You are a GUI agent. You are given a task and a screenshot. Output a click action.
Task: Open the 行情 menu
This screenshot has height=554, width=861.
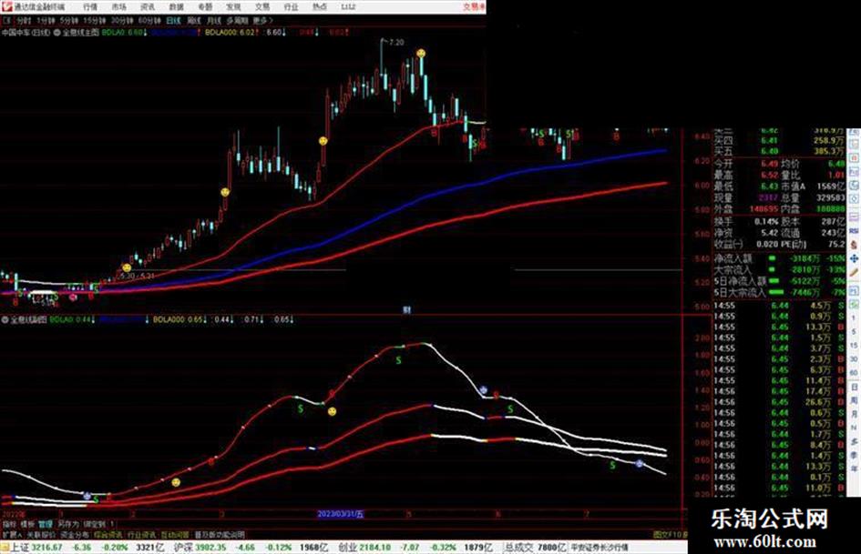coord(90,7)
